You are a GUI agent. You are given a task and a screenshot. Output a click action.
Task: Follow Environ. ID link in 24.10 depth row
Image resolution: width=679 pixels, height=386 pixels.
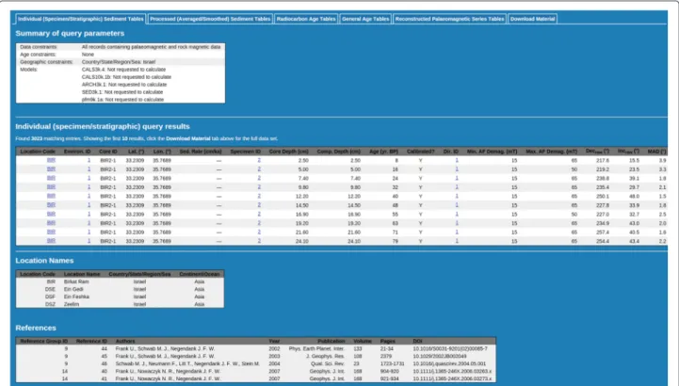(89, 241)
